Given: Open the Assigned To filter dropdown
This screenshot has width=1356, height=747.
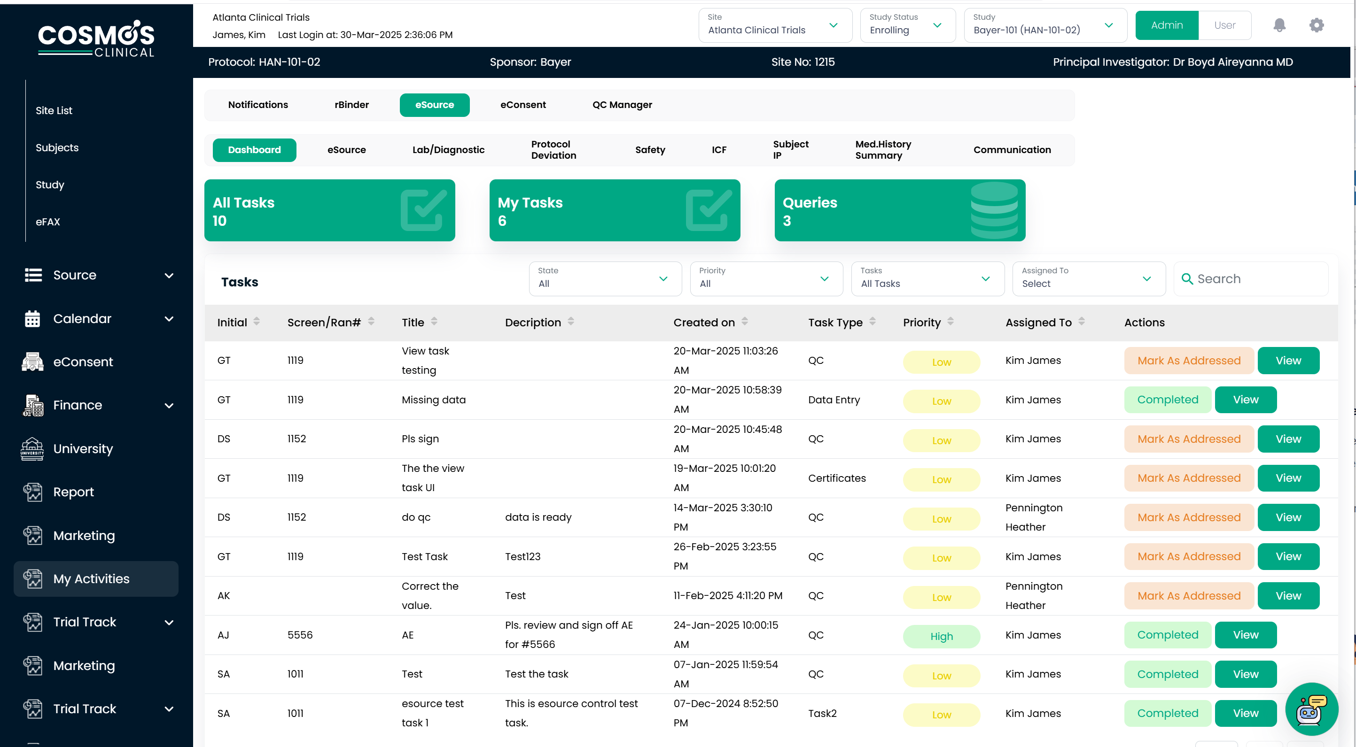Looking at the screenshot, I should pyautogui.click(x=1089, y=279).
